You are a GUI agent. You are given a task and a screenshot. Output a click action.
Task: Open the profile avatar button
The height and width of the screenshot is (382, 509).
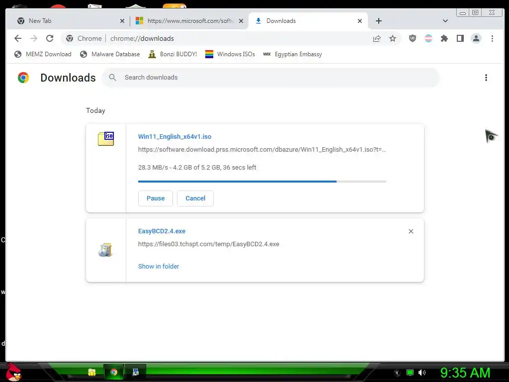point(476,38)
